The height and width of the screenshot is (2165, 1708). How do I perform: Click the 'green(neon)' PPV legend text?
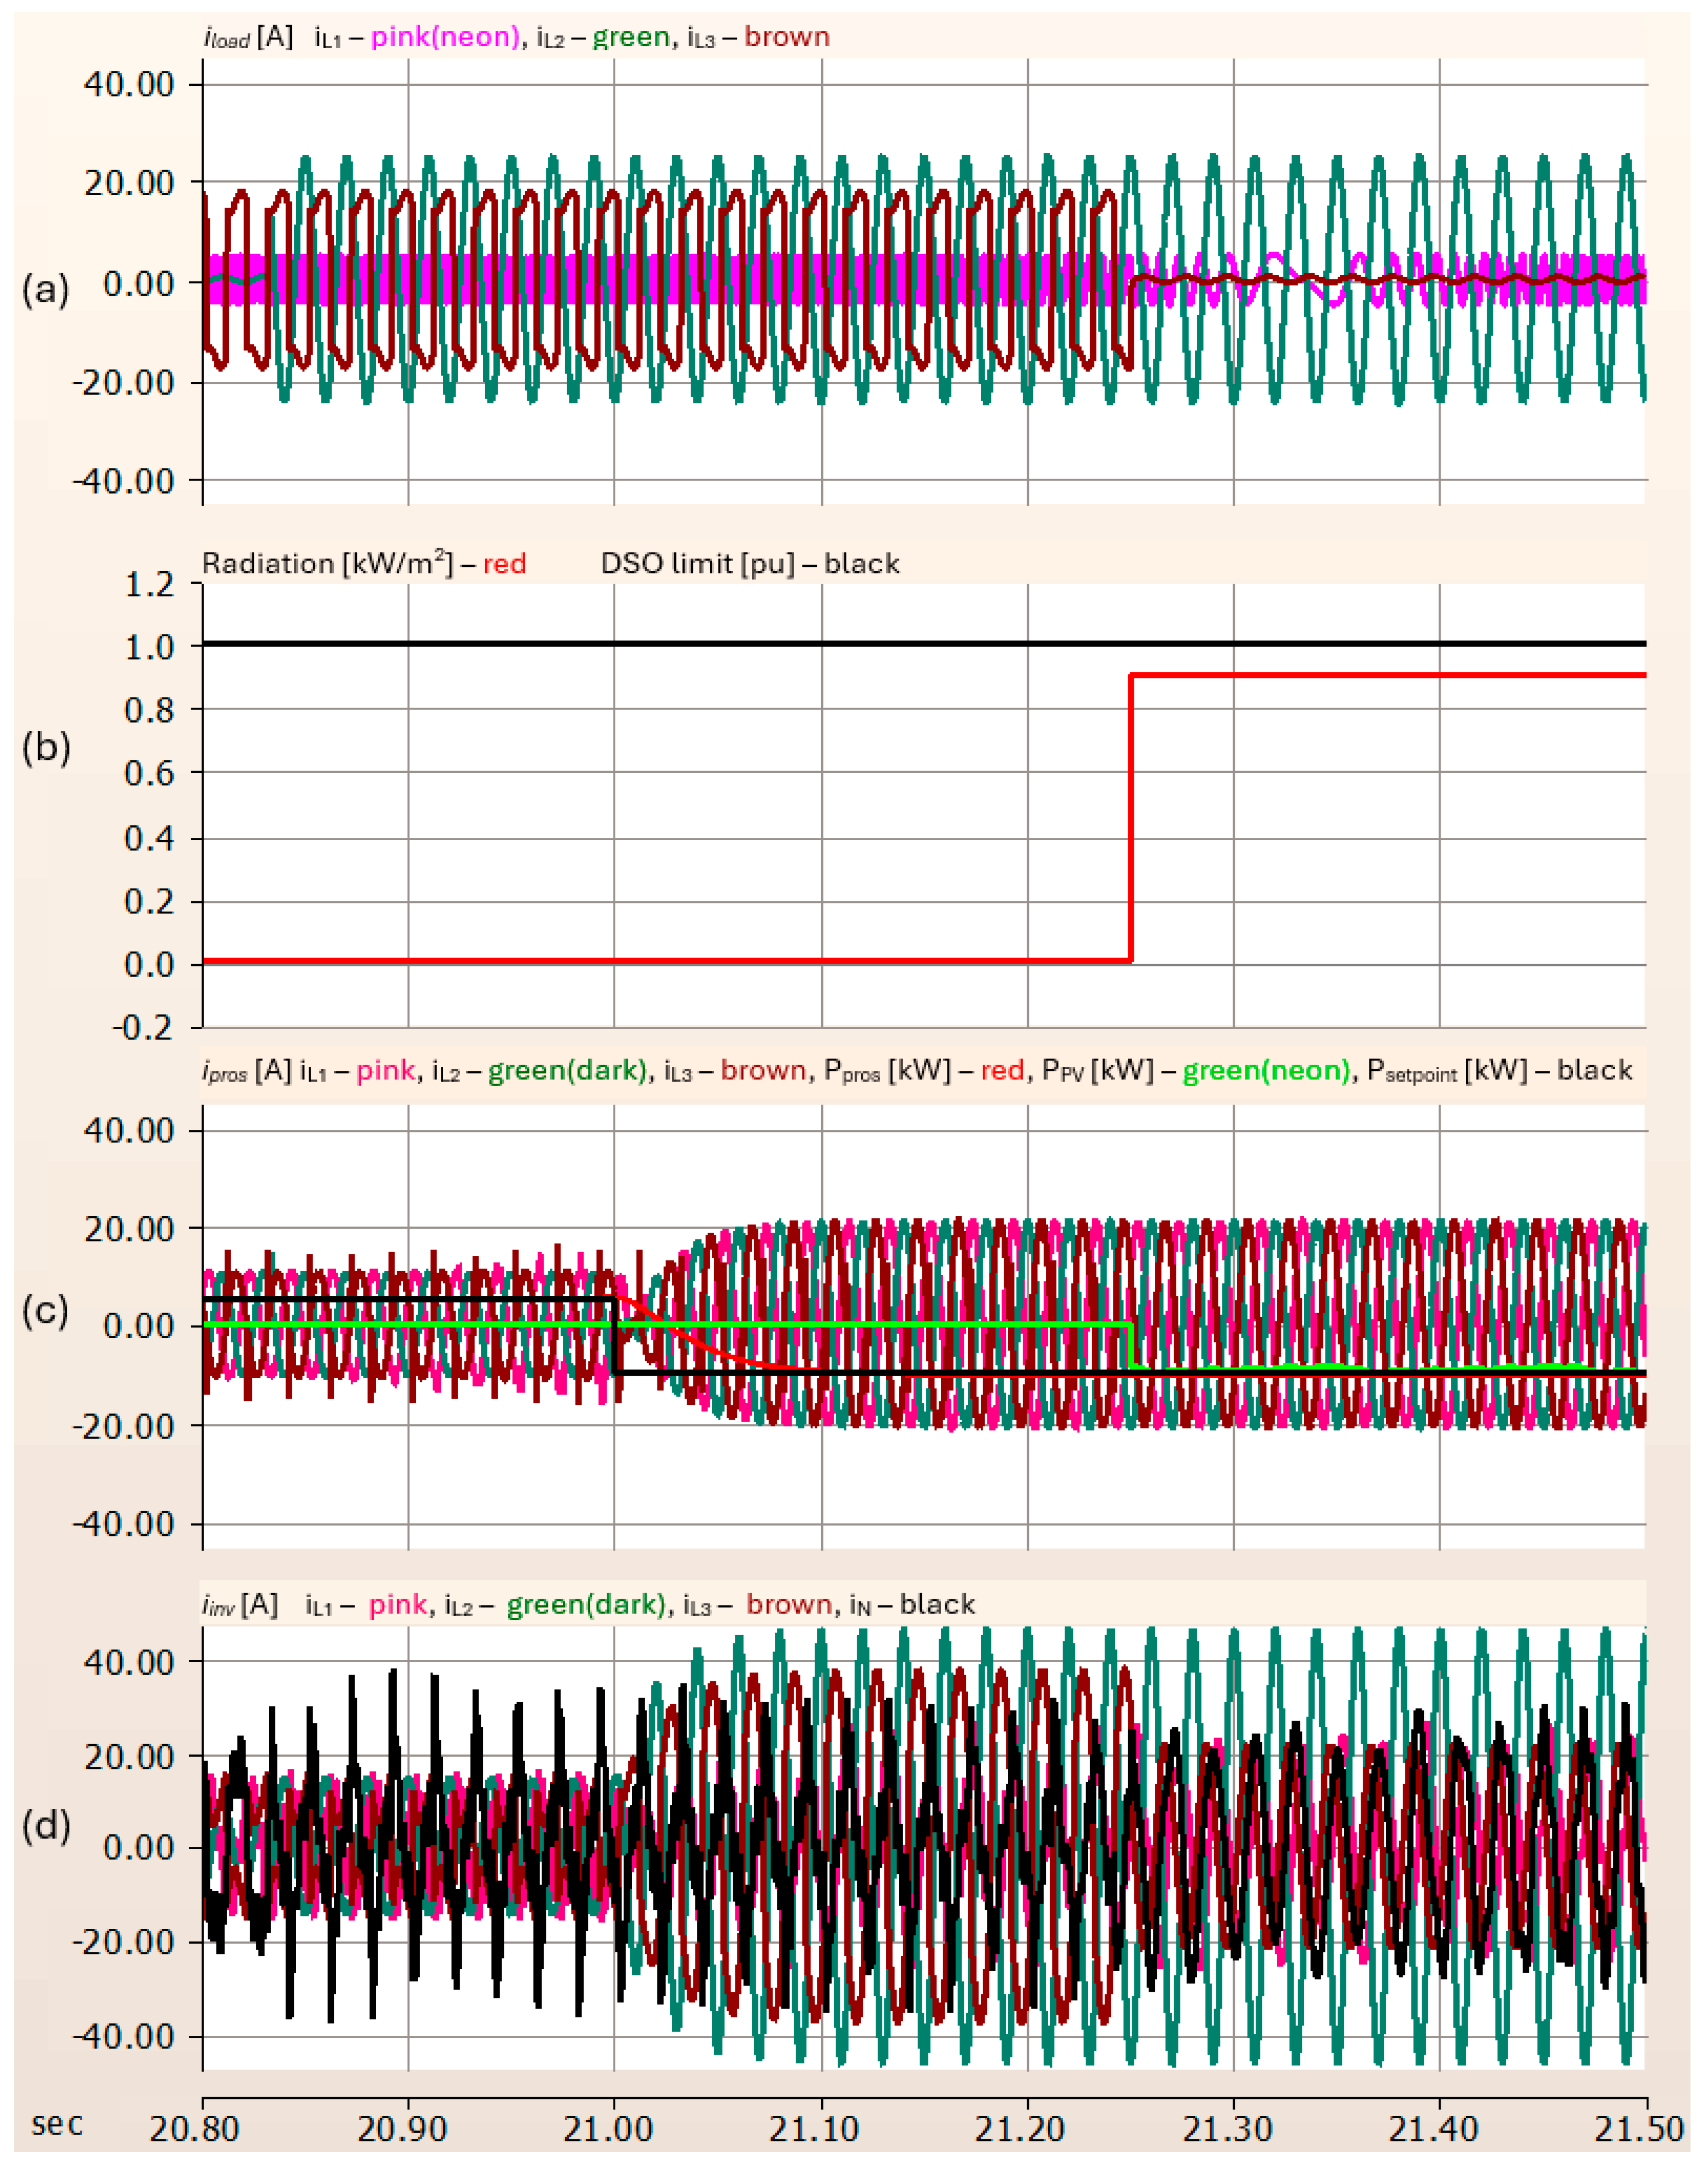pos(1266,1071)
